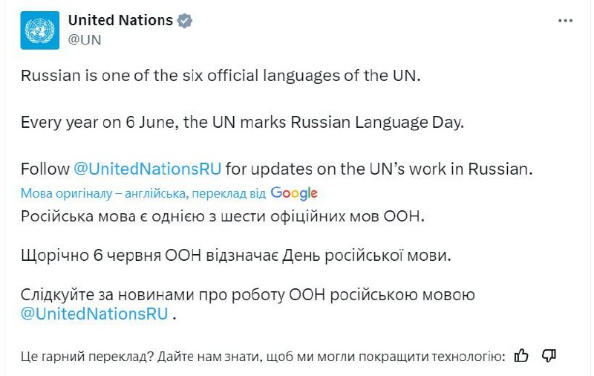Open the United Nations display name link
This screenshot has height=376, width=594.
(x=120, y=21)
